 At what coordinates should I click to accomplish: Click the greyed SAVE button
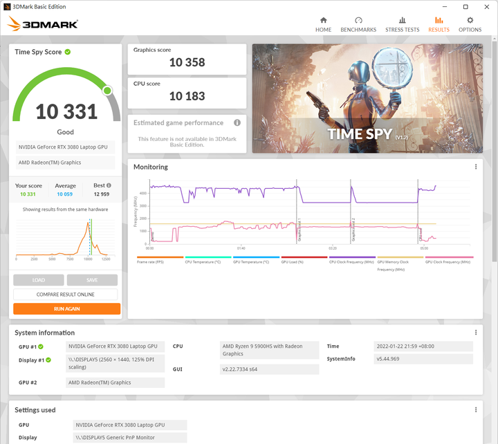coord(92,280)
